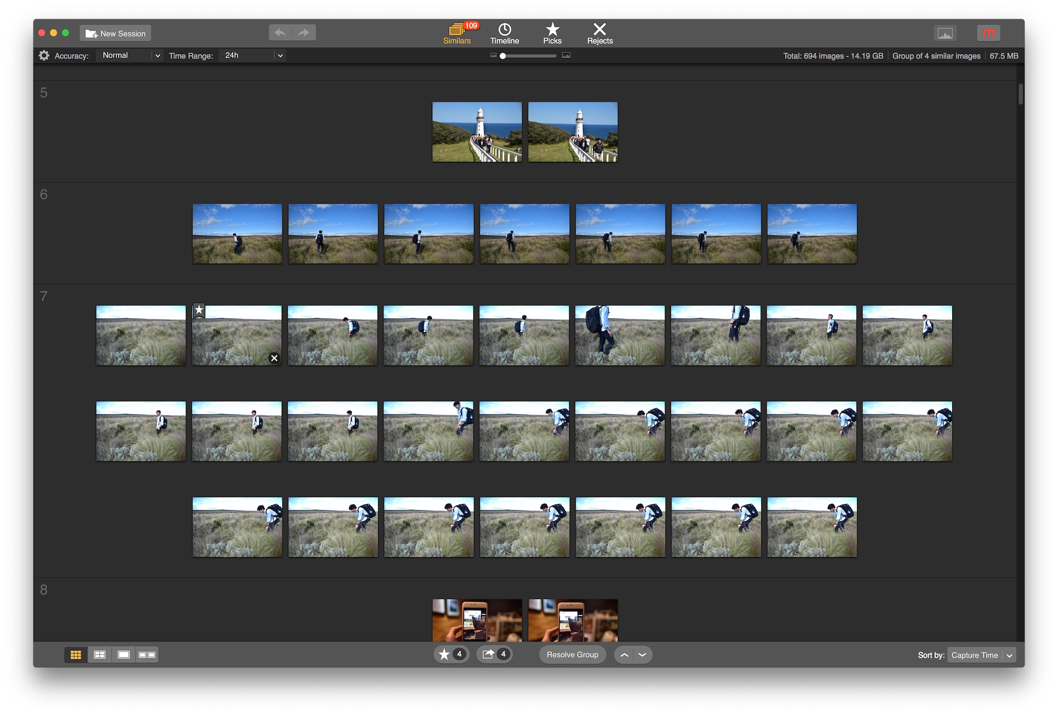Image resolution: width=1058 pixels, height=715 pixels.
Task: Toggle the star pick on the flagged group 7 thumbnail
Action: [198, 310]
